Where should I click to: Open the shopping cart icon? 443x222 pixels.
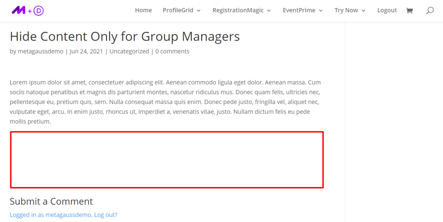(x=409, y=10)
